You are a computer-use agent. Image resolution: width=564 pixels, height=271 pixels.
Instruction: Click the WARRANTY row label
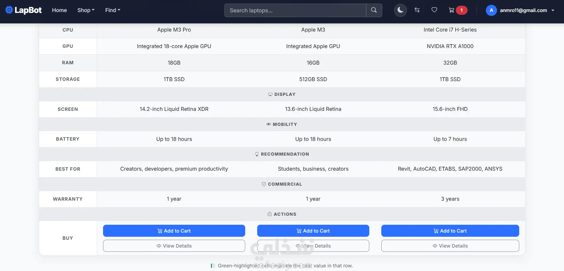(68, 199)
